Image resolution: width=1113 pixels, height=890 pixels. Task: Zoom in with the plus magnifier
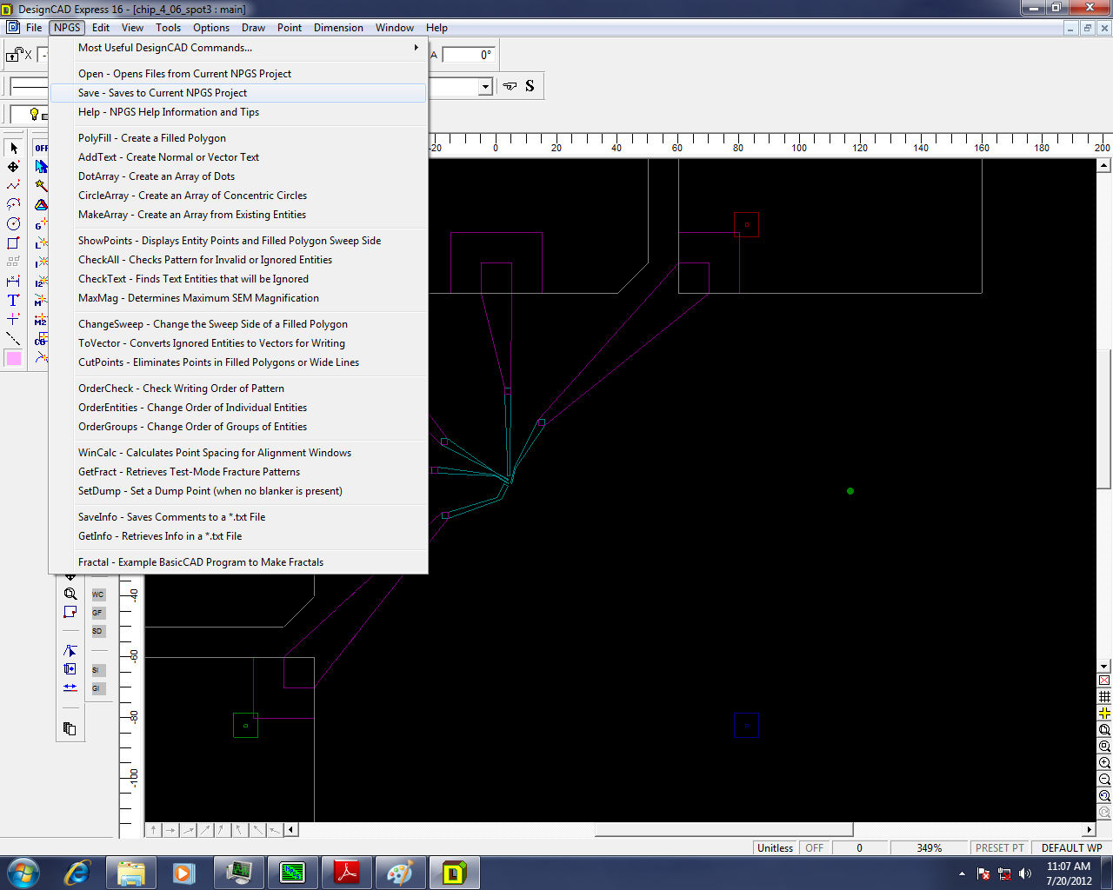coord(1104,763)
